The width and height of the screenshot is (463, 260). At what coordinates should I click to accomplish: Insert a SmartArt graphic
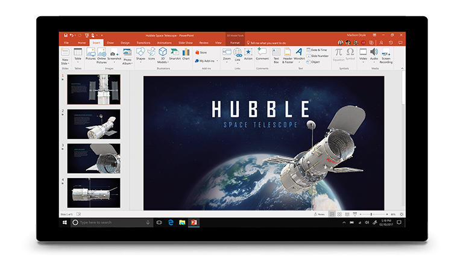[x=175, y=54]
